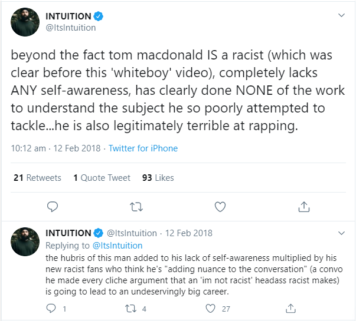This screenshot has width=356, height=321.
Task: Share the main tweet
Action: [304, 206]
